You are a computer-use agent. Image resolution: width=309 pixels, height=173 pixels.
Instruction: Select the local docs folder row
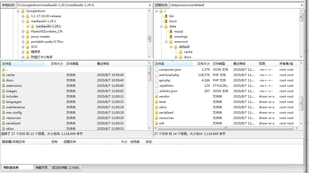[63, 80]
